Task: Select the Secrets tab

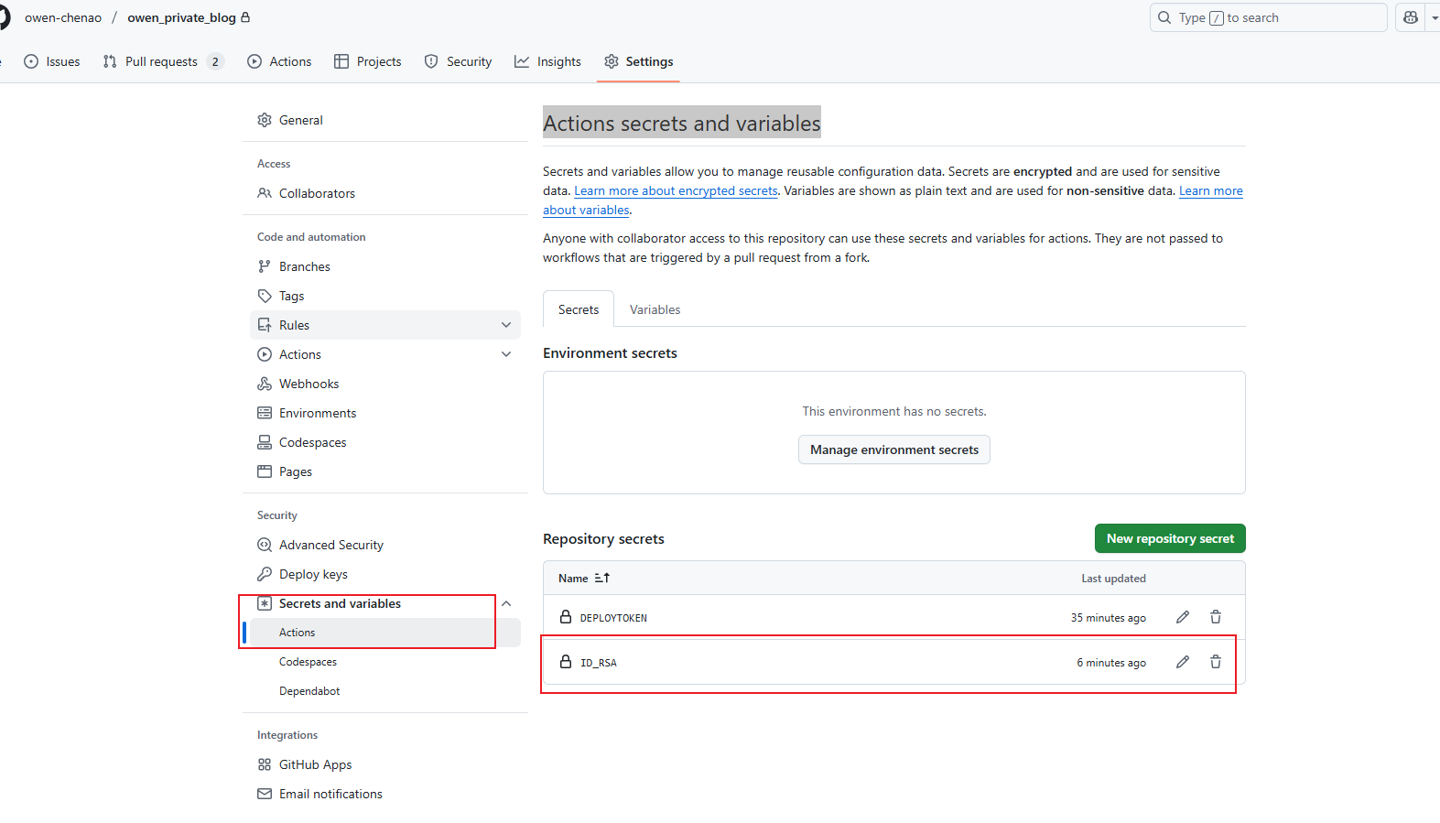Action: [579, 309]
